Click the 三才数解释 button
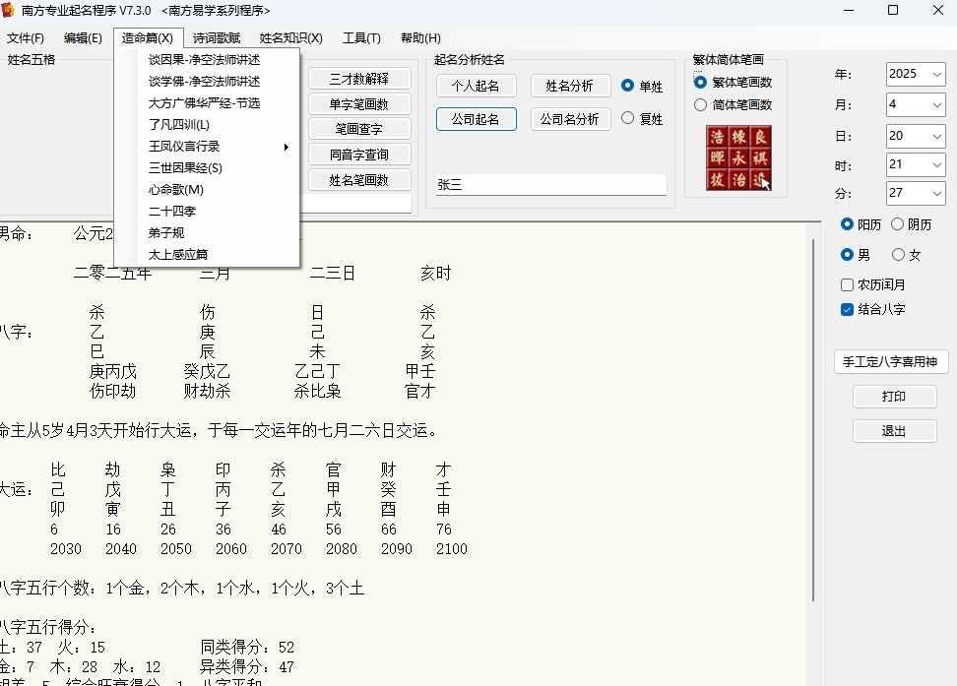This screenshot has width=957, height=686. 358,79
